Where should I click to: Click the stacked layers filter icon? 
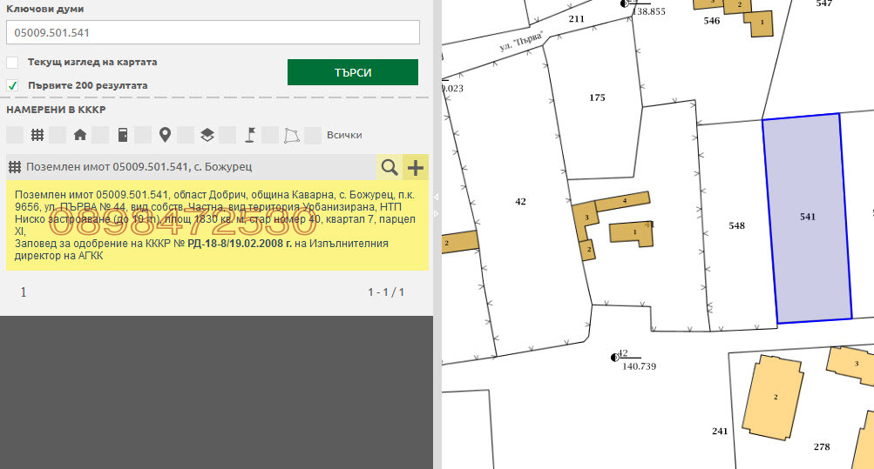click(207, 135)
